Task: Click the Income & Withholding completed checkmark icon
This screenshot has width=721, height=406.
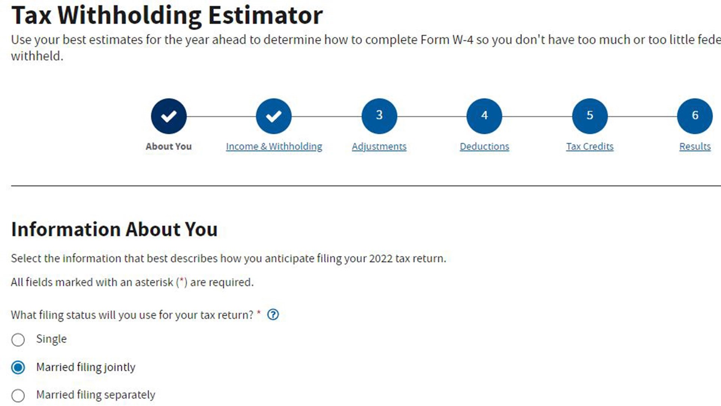Action: [274, 115]
